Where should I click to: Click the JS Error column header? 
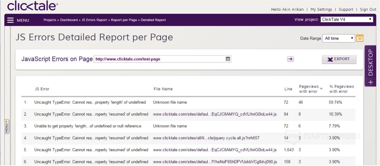point(42,89)
